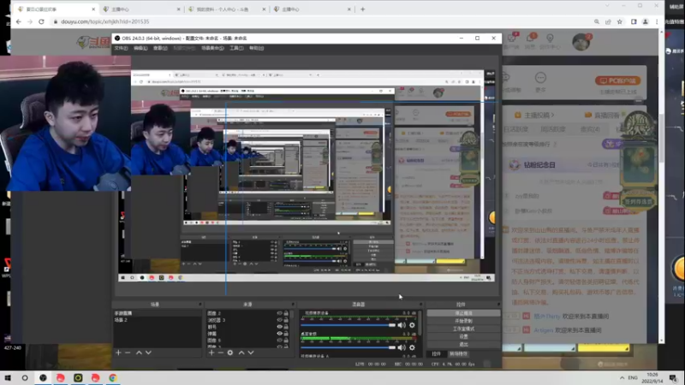Move the selected scene down
The width and height of the screenshot is (685, 385).
148,352
